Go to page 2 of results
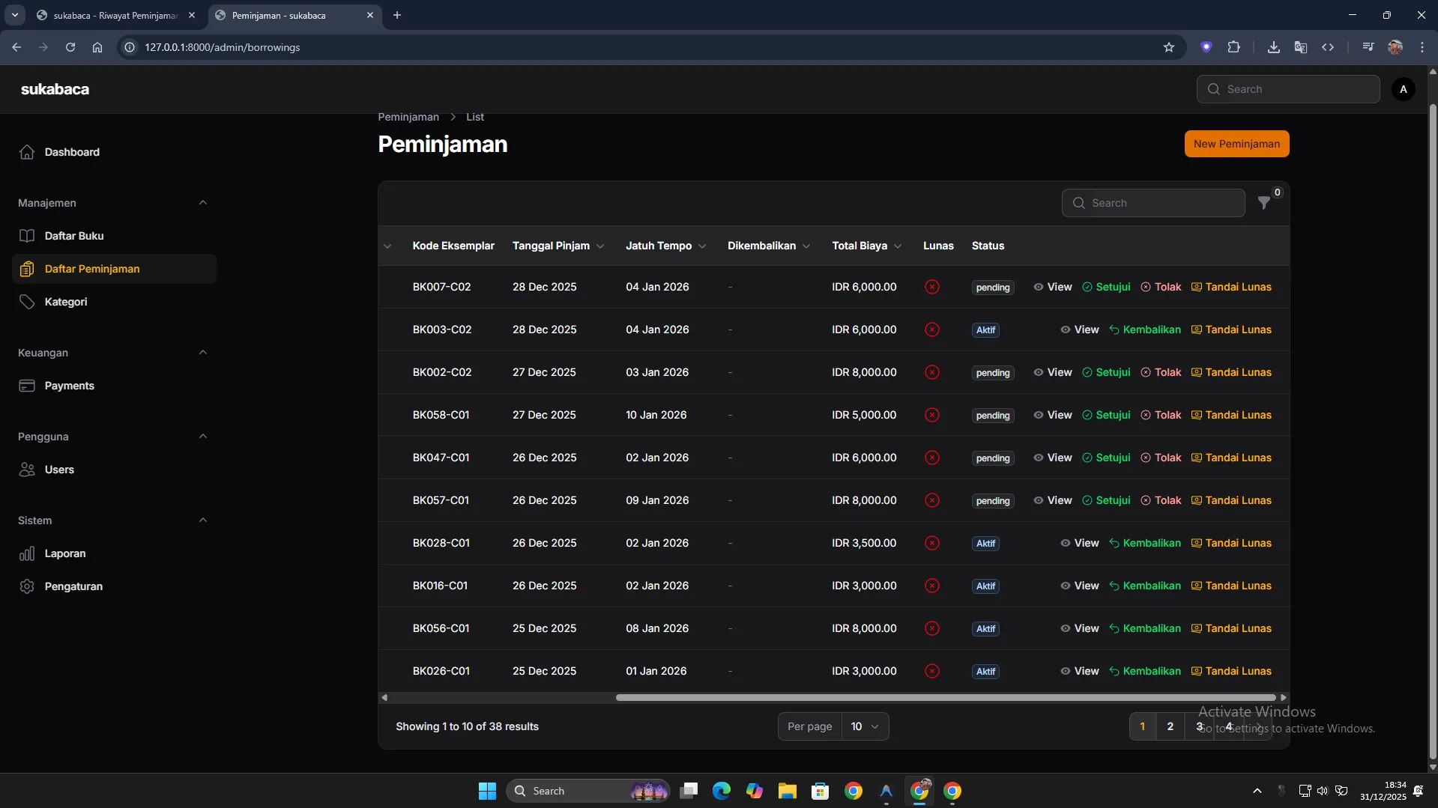 pos(1170,726)
